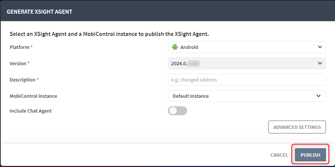The image size is (335, 167).
Task: Click the 'Select an XSight Agent' instruction text
Action: point(109,34)
